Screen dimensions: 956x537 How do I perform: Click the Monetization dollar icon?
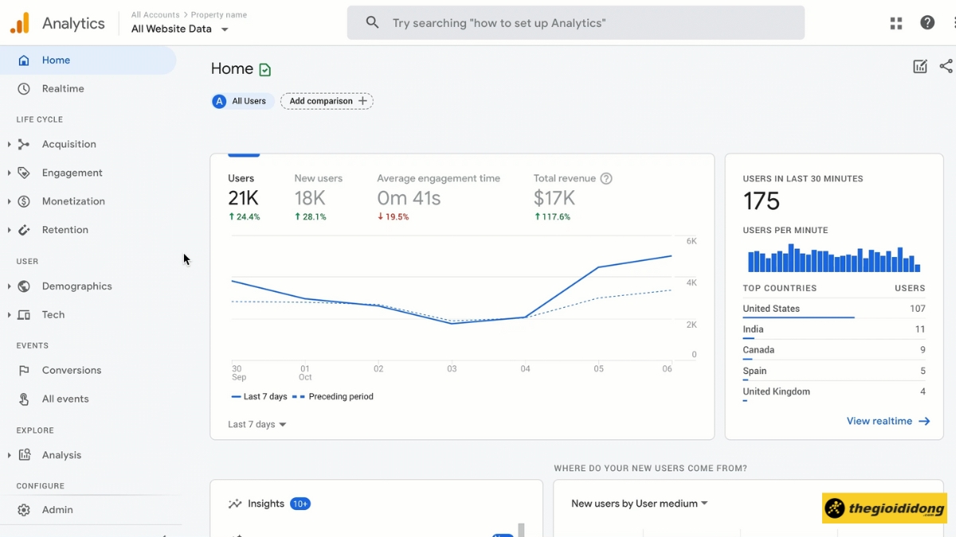pos(23,201)
